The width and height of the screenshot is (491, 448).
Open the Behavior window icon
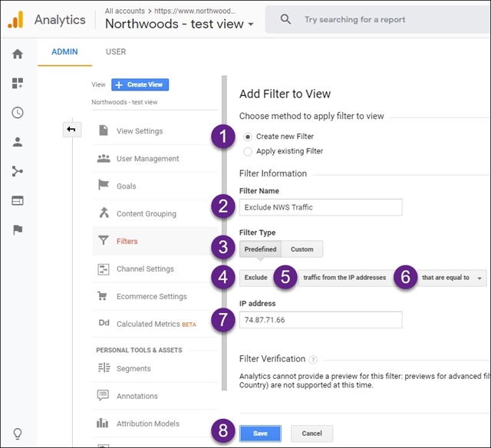tap(18, 200)
